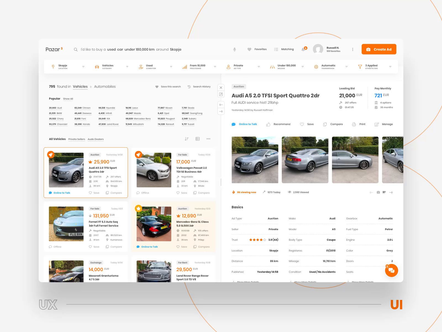
Task: Click the Print icon in the ad toolbar
Action: [354, 124]
